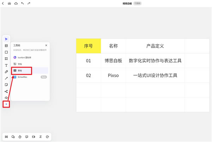
Task: Click the undo arrow in top bar
Action: tap(23, 3)
